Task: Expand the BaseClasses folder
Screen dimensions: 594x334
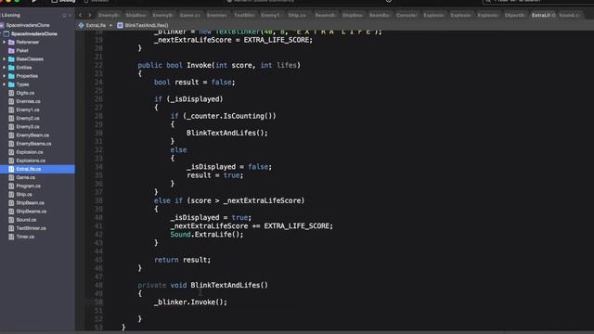Action: pyautogui.click(x=4, y=59)
